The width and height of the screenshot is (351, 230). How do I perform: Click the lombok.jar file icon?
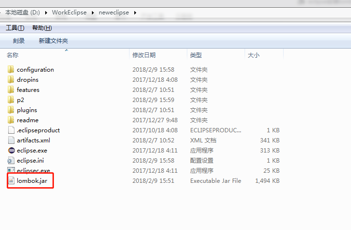[x=11, y=180]
